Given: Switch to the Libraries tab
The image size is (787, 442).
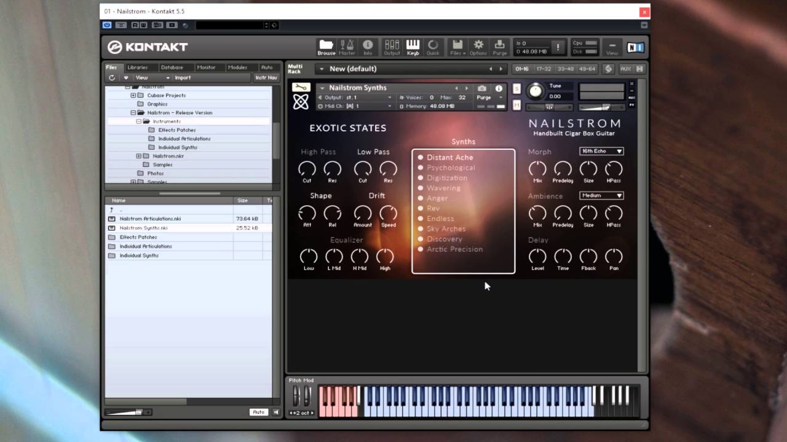Looking at the screenshot, I should tap(136, 68).
